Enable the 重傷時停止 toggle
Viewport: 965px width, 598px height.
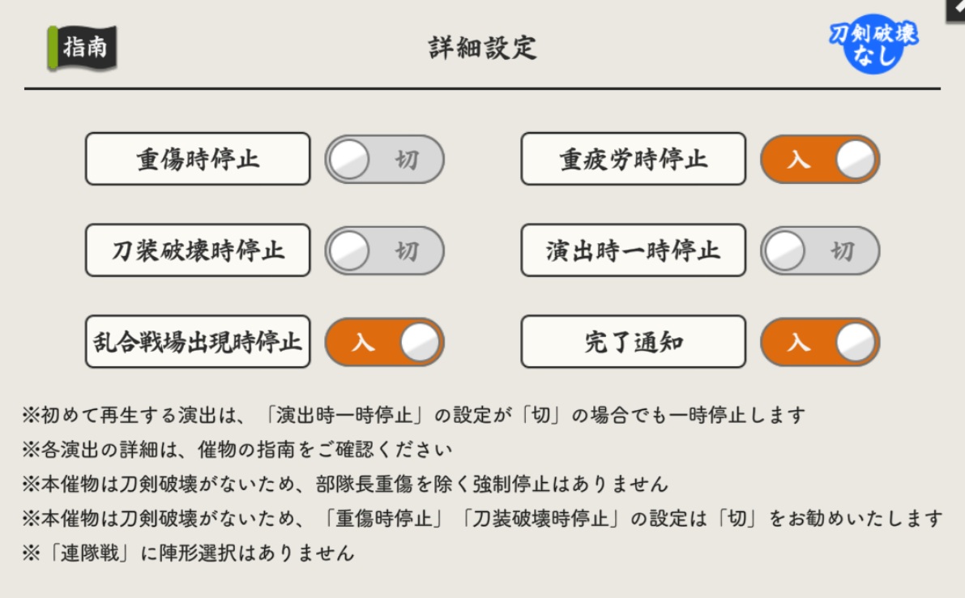point(385,159)
